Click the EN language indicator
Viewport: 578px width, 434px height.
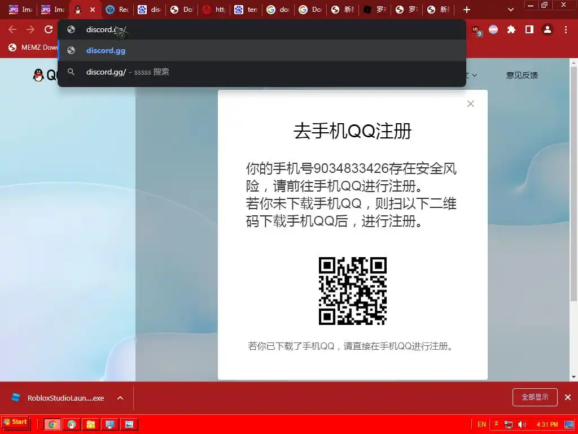(x=482, y=424)
